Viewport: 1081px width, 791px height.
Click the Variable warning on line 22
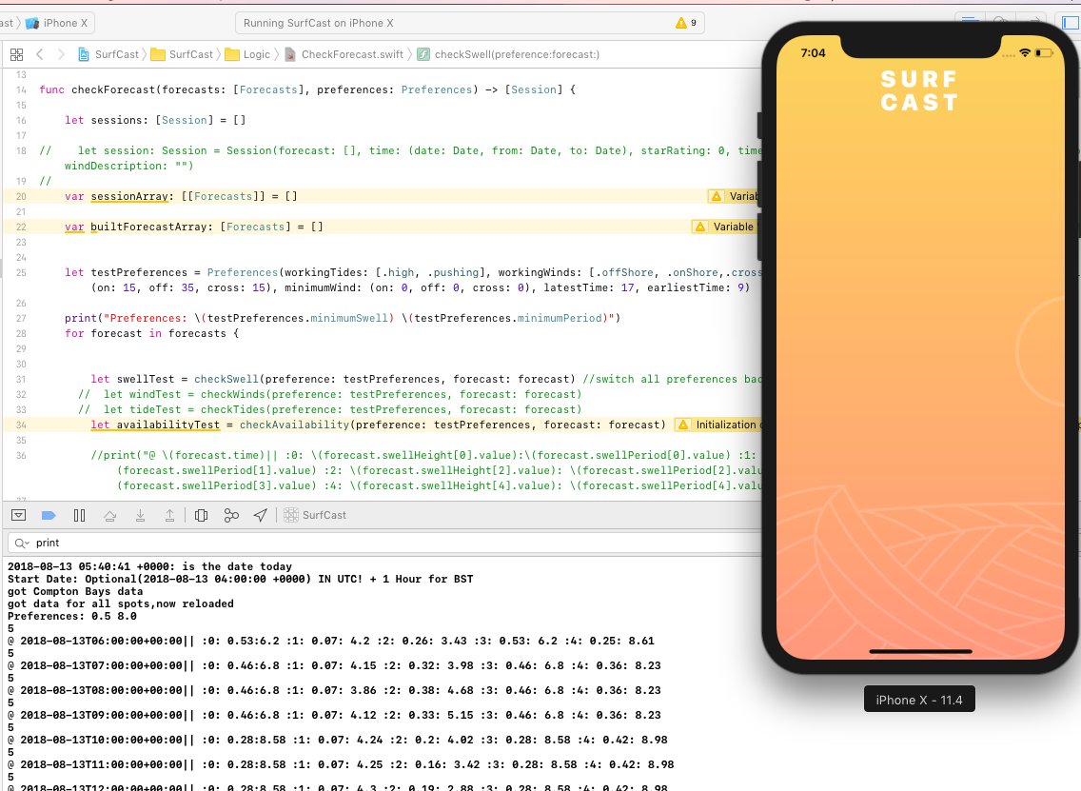pos(724,227)
